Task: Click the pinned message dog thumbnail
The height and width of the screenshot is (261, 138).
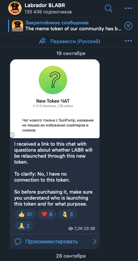Action: pyautogui.click(x=18, y=26)
